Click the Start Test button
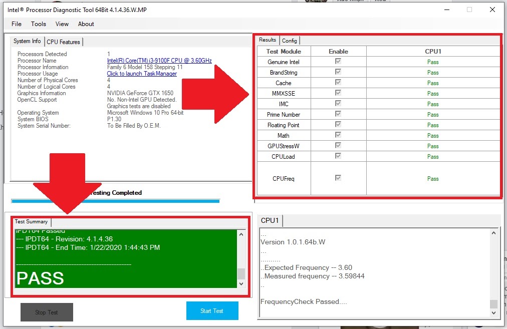 [x=212, y=311]
